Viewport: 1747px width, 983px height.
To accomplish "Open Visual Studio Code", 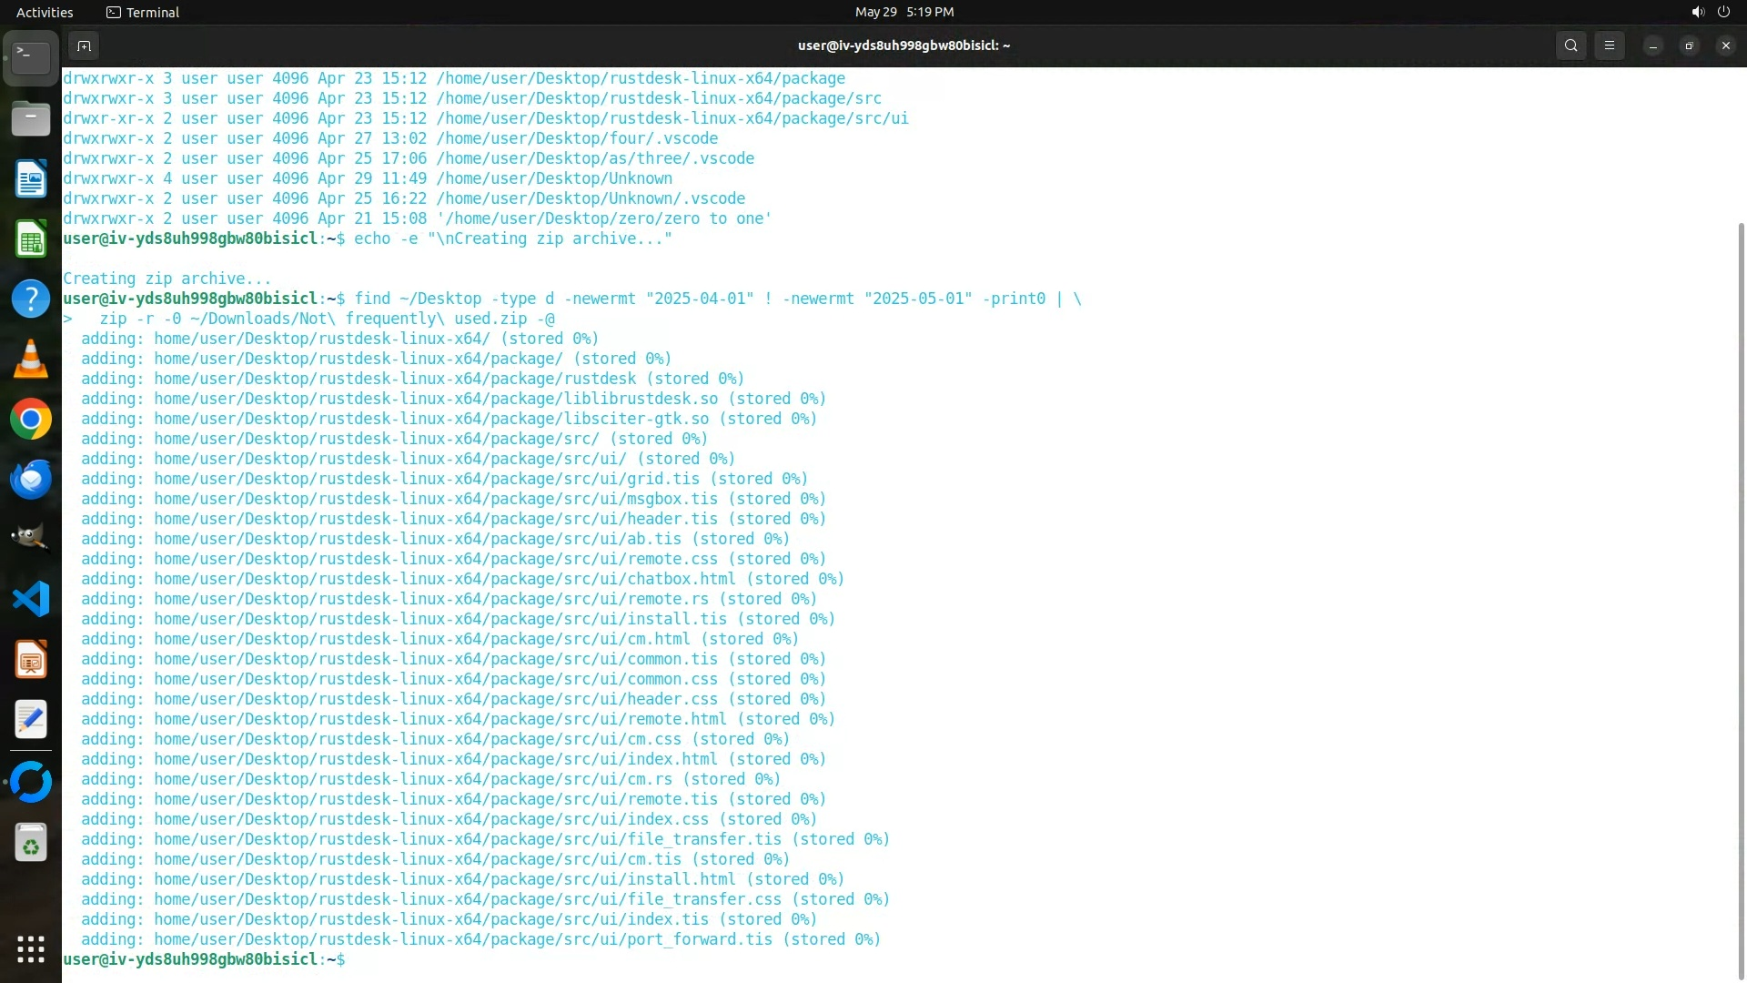I will pyautogui.click(x=31, y=599).
